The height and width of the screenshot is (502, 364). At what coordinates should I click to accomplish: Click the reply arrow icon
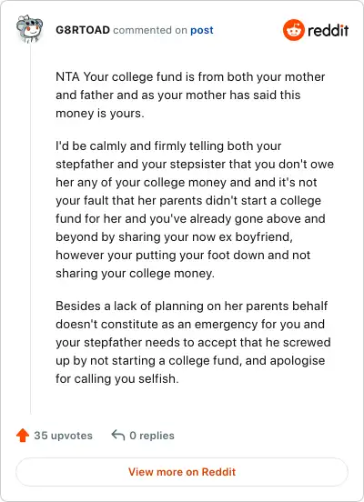pos(118,435)
